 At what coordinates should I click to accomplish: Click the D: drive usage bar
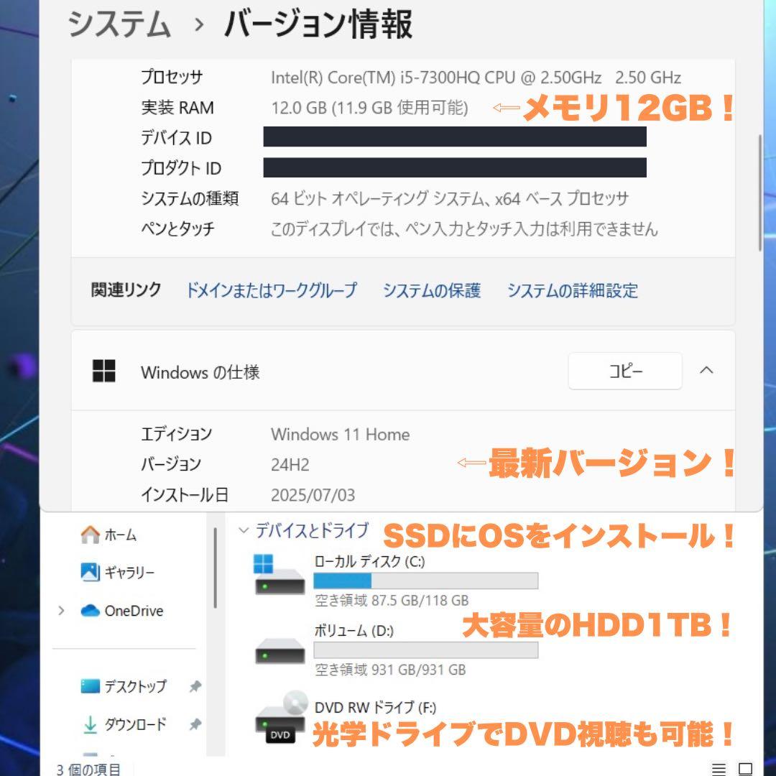(x=425, y=650)
